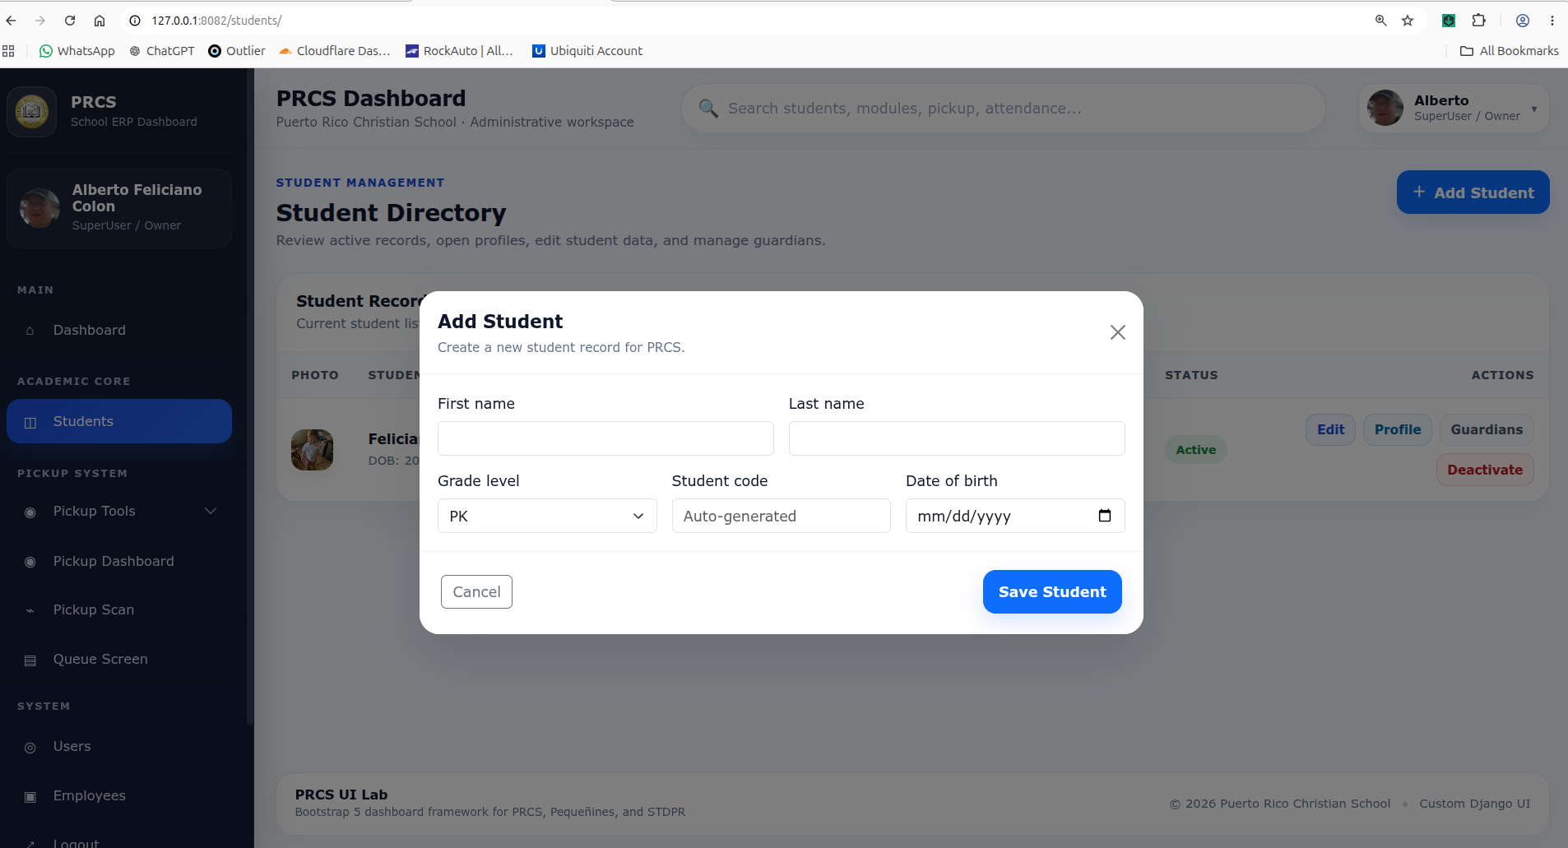Open Dashboard in the sidebar
1568x848 pixels.
pyautogui.click(x=119, y=330)
